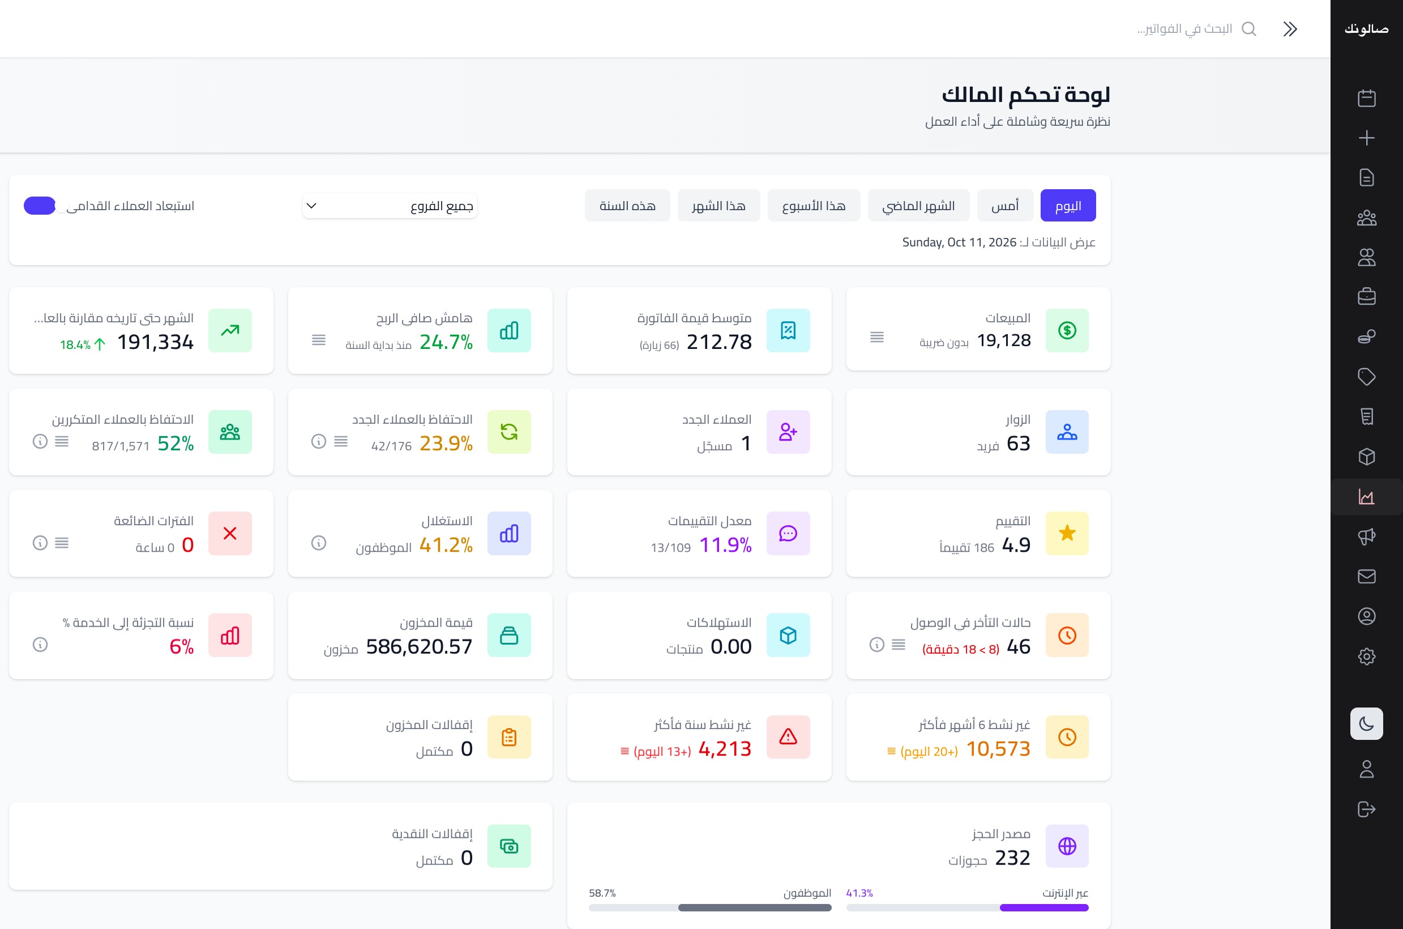Open list icon beside غير نشط 6 أشهر value
1403x929 pixels.
[891, 751]
